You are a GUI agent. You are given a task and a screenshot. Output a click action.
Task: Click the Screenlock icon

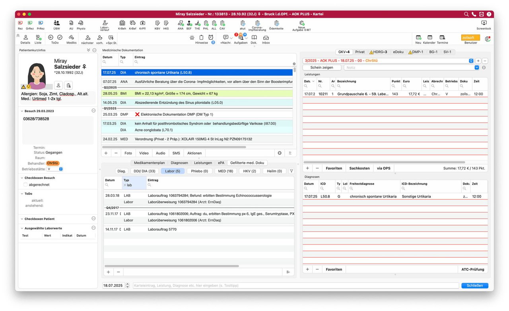click(484, 25)
